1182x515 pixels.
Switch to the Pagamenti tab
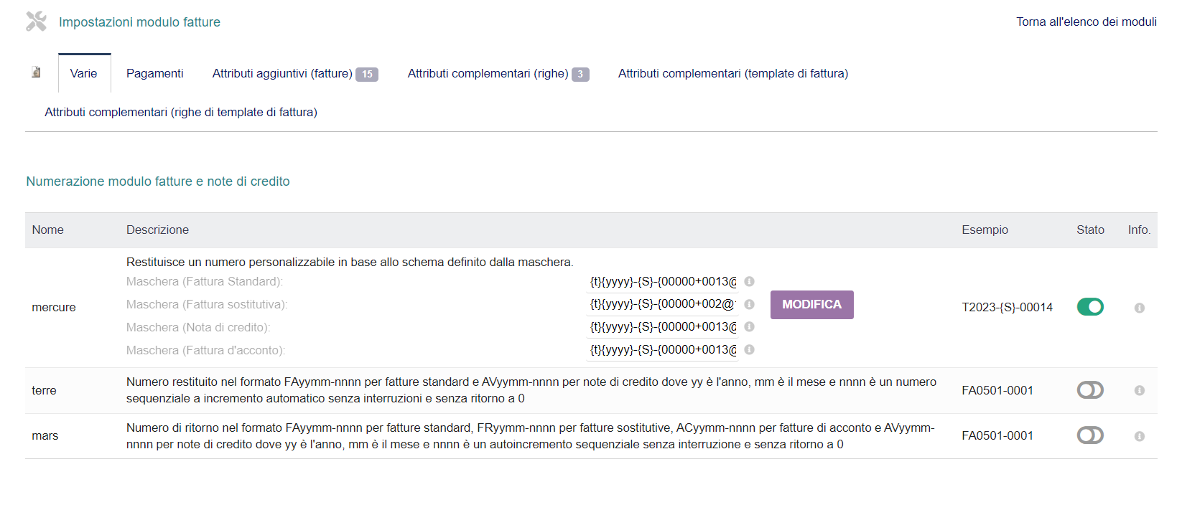click(154, 73)
